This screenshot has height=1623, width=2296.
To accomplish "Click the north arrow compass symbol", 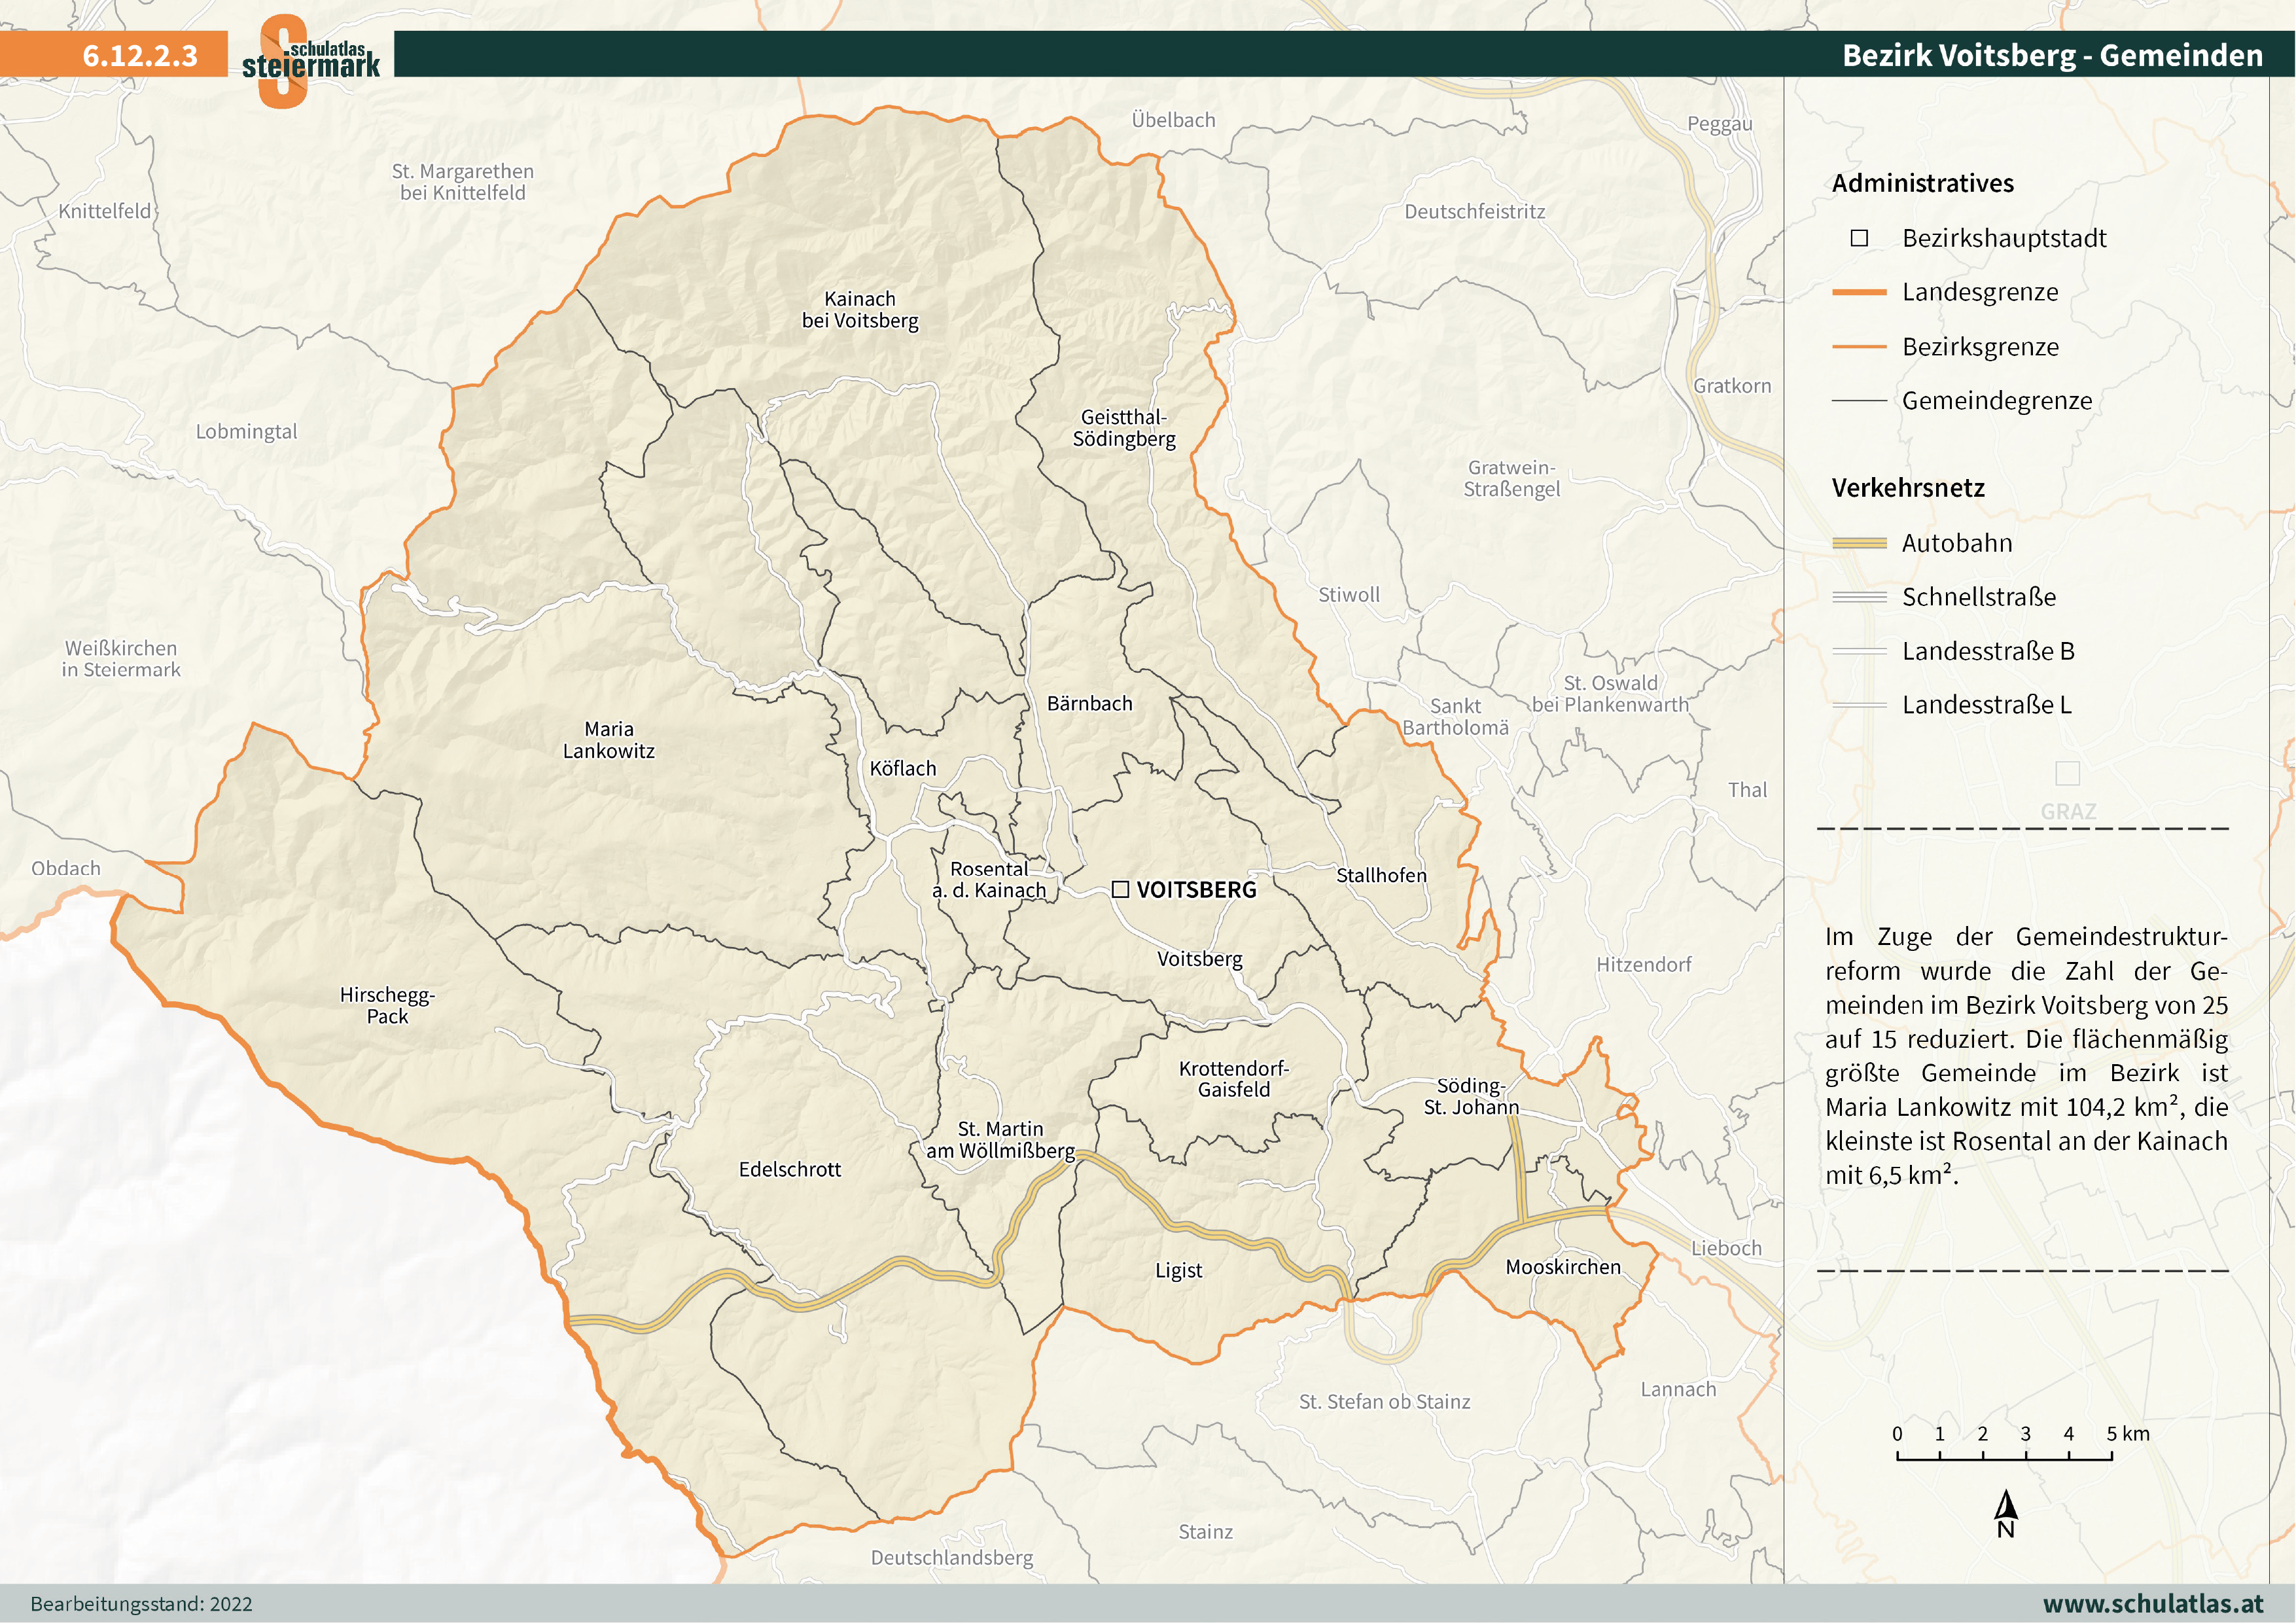I will coord(2005,1513).
